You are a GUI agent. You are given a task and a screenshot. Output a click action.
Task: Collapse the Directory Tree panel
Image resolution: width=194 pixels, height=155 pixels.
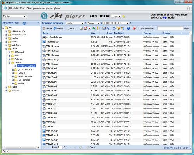38,23
